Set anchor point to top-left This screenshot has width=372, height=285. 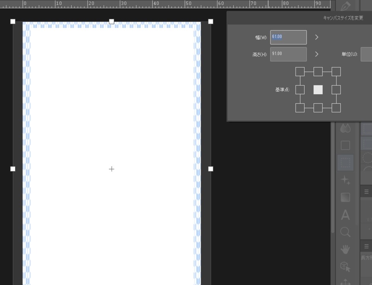point(300,72)
